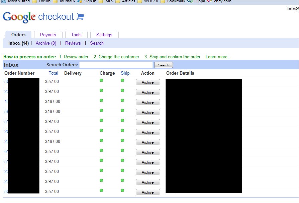Click the Charge column header
The width and height of the screenshot is (299, 203).
(x=107, y=73)
